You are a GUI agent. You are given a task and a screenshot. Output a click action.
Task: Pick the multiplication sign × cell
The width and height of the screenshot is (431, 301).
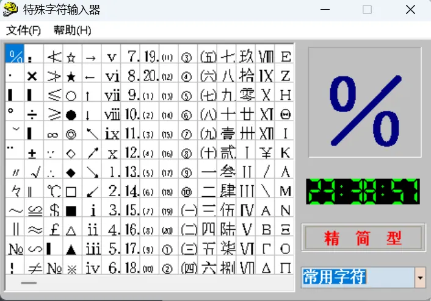[34, 73]
